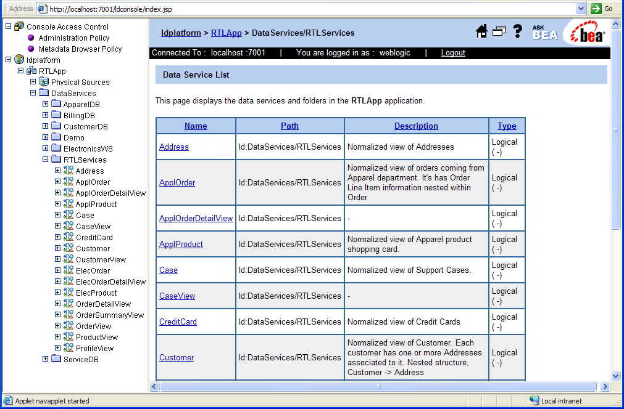Open the ApplProduct link in table
Viewport: 624px width, 409px height.
(x=181, y=244)
